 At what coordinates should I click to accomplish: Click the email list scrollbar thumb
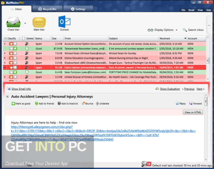pos(208,60)
